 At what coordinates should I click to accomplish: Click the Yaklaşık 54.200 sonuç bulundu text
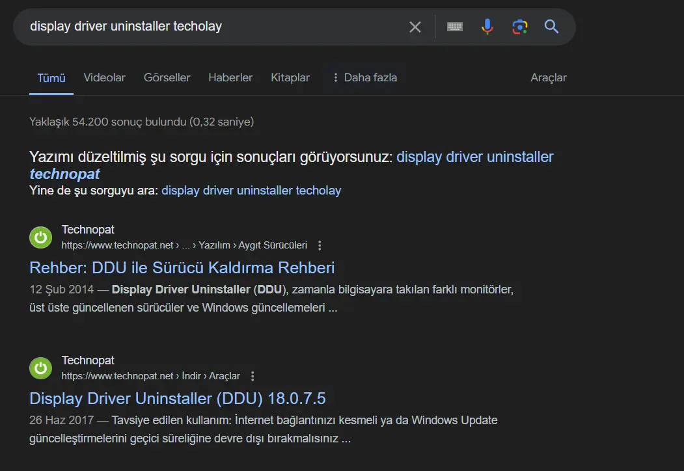coord(141,122)
